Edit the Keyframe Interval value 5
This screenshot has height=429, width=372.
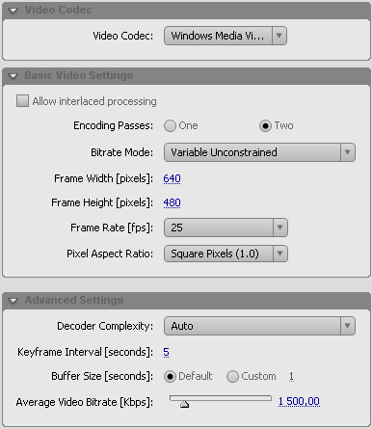tap(166, 352)
